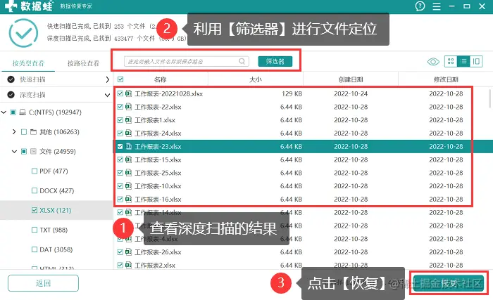Select TXT (988) tree item label

(x=54, y=230)
